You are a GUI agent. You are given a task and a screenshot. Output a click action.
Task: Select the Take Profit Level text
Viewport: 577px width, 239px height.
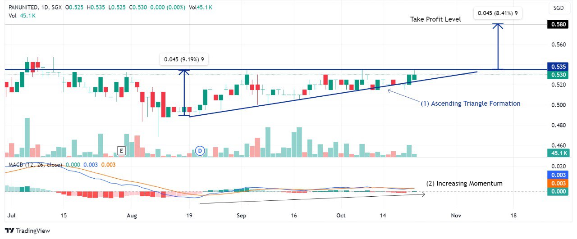point(435,19)
